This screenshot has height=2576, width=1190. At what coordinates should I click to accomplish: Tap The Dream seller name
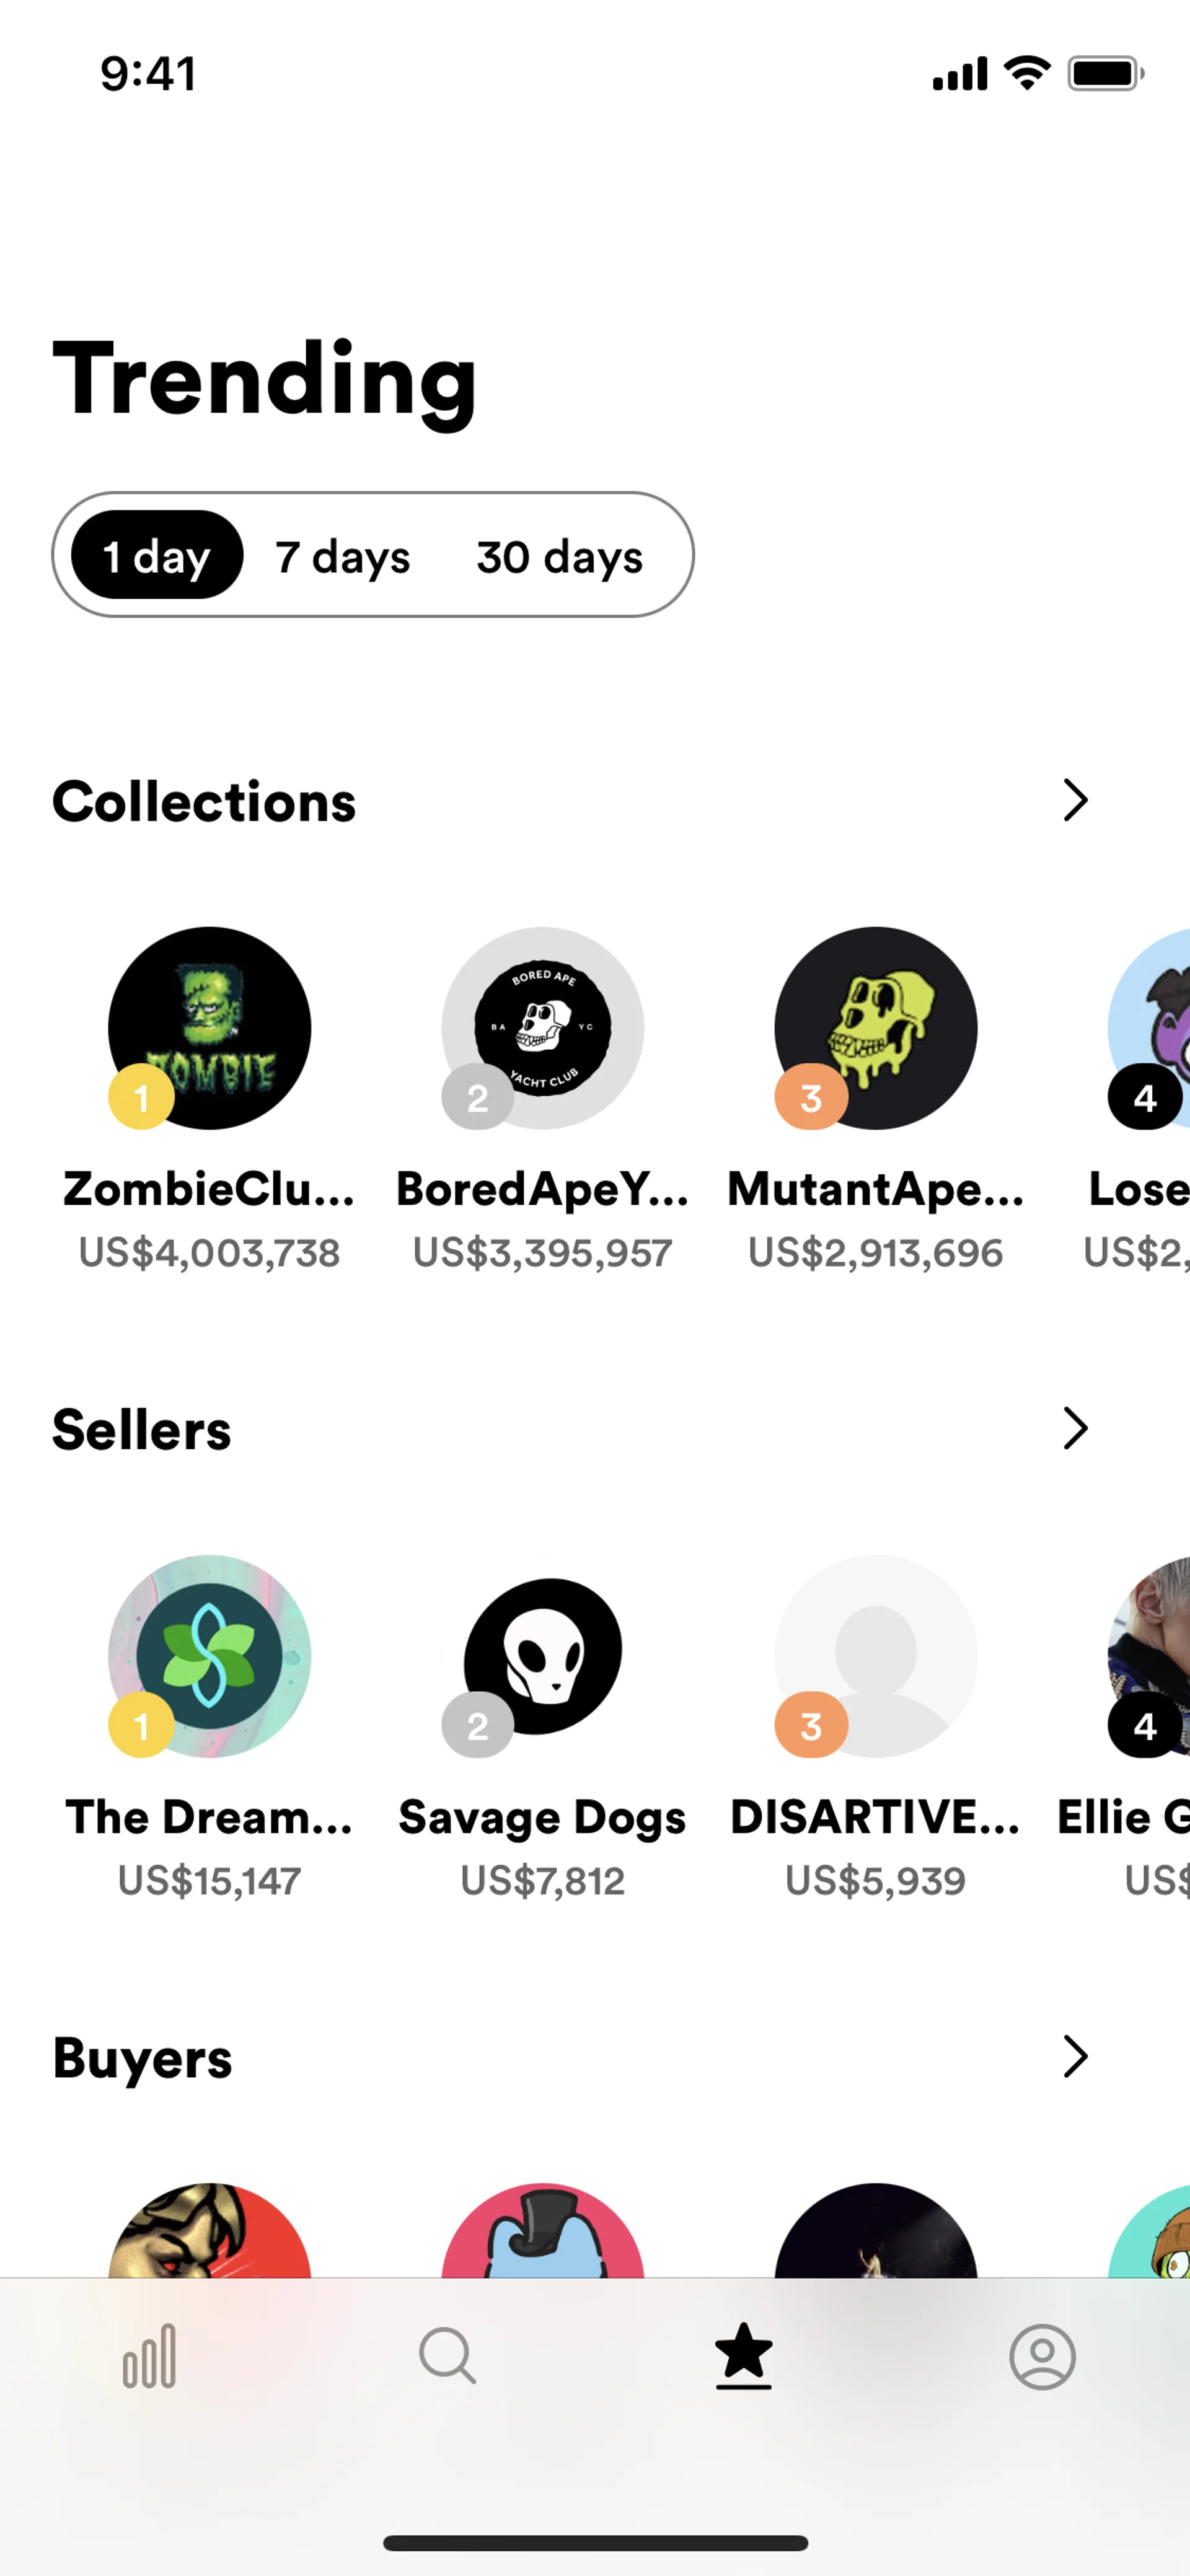pos(210,1817)
